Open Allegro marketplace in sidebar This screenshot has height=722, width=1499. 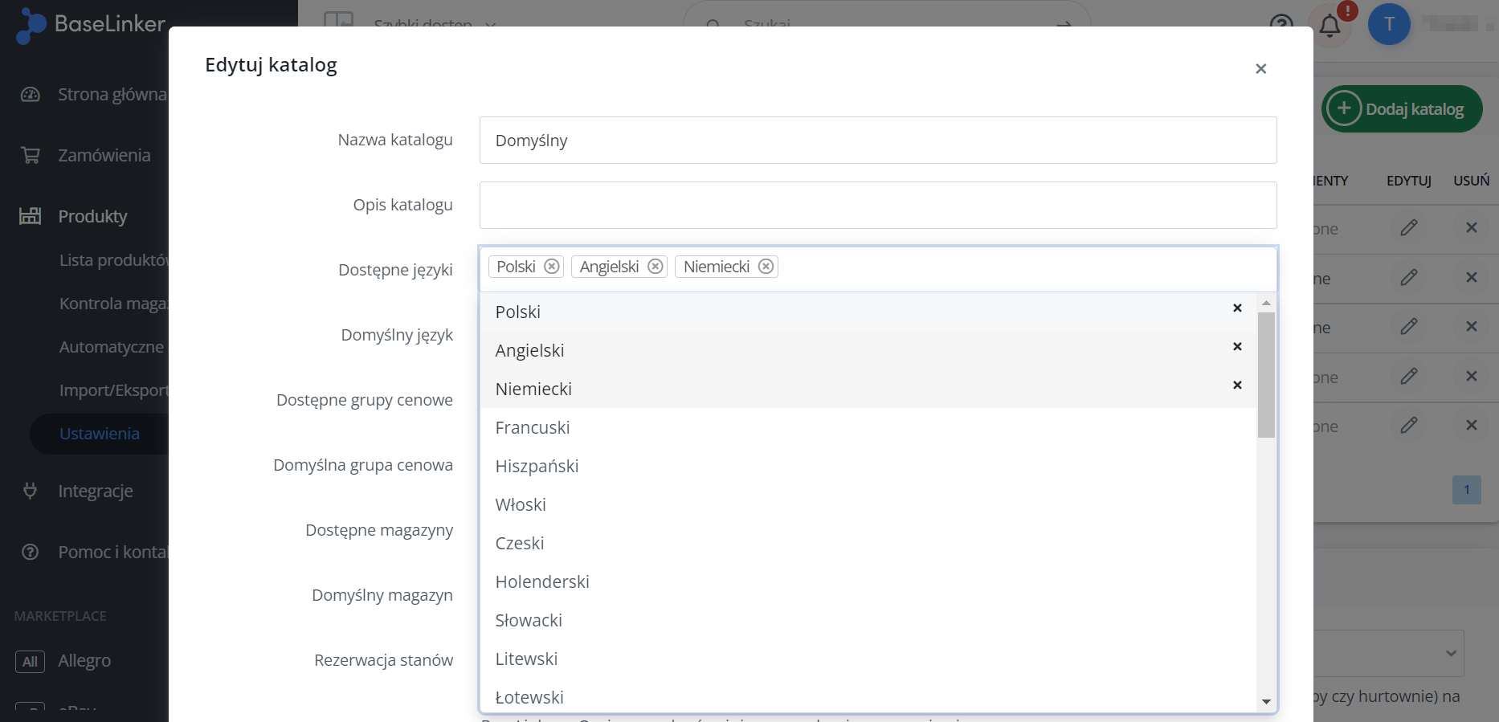coord(84,661)
